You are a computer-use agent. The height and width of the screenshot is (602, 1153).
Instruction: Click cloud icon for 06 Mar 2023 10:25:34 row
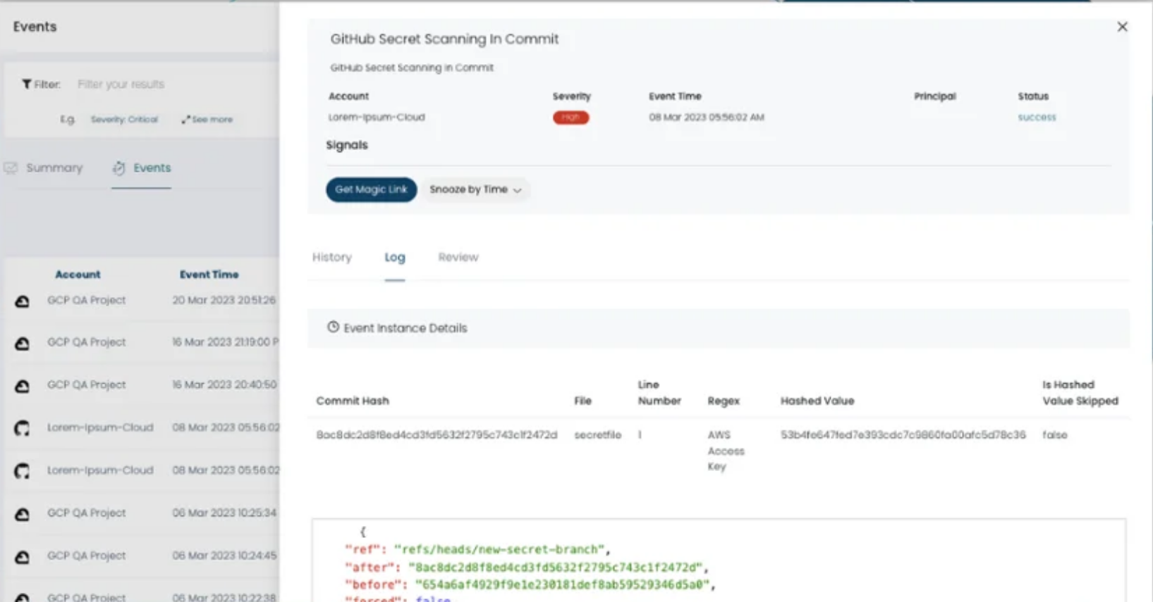[23, 514]
